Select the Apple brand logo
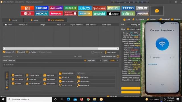182x102 pixels. tap(114, 14)
